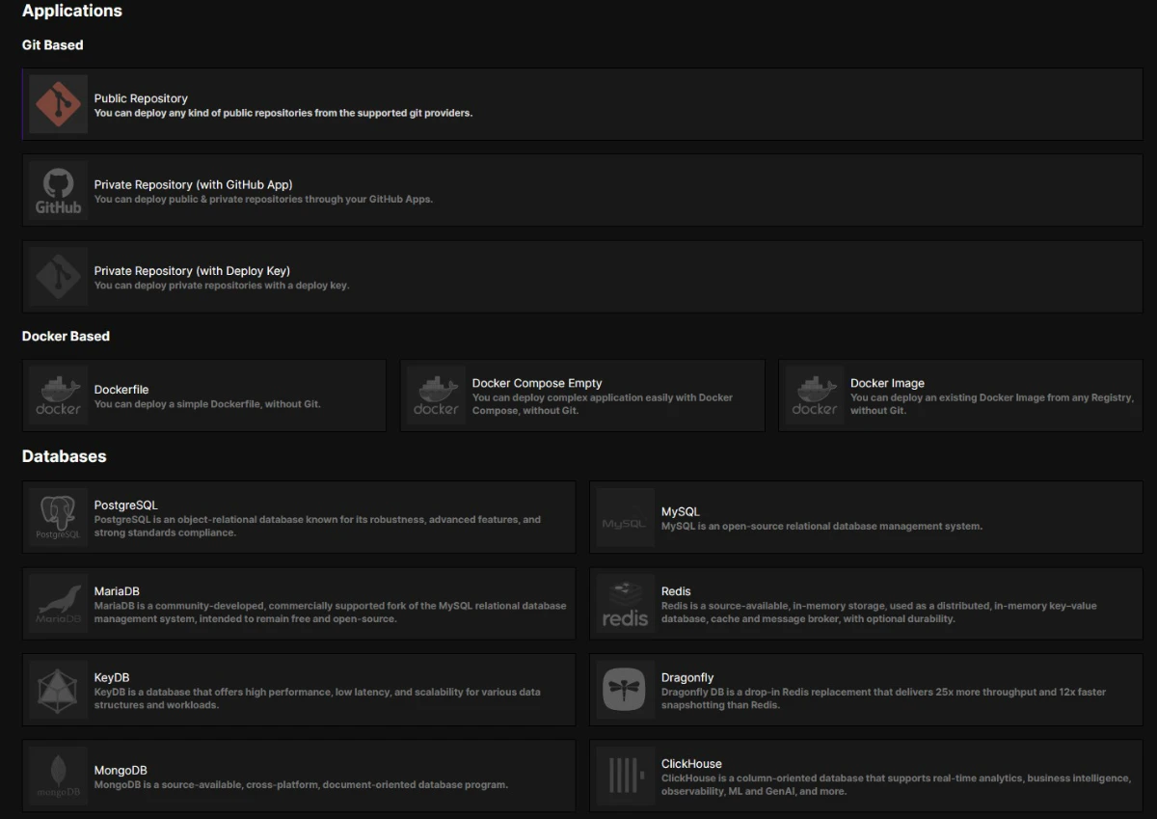Choose the MySQL database title
1157x819 pixels.
(x=681, y=512)
